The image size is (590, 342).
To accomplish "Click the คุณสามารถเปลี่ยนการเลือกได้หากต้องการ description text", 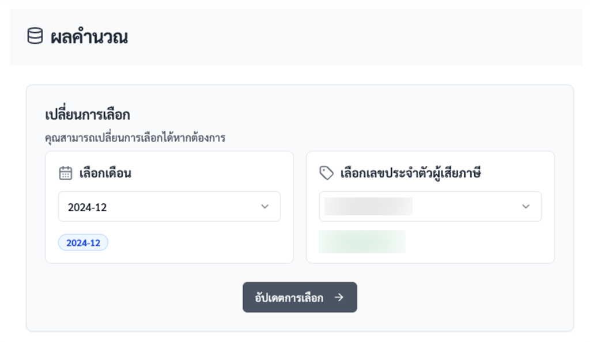I will pos(135,138).
